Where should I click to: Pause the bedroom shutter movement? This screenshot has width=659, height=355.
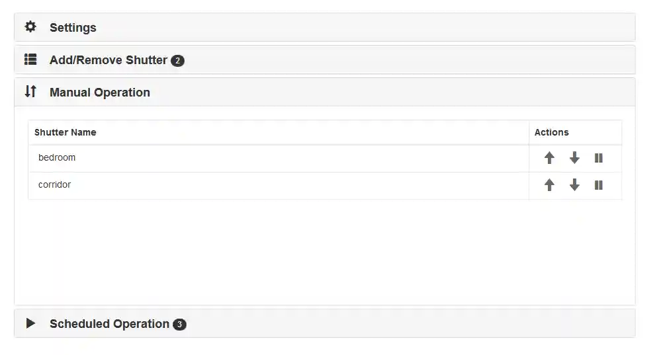tap(599, 158)
